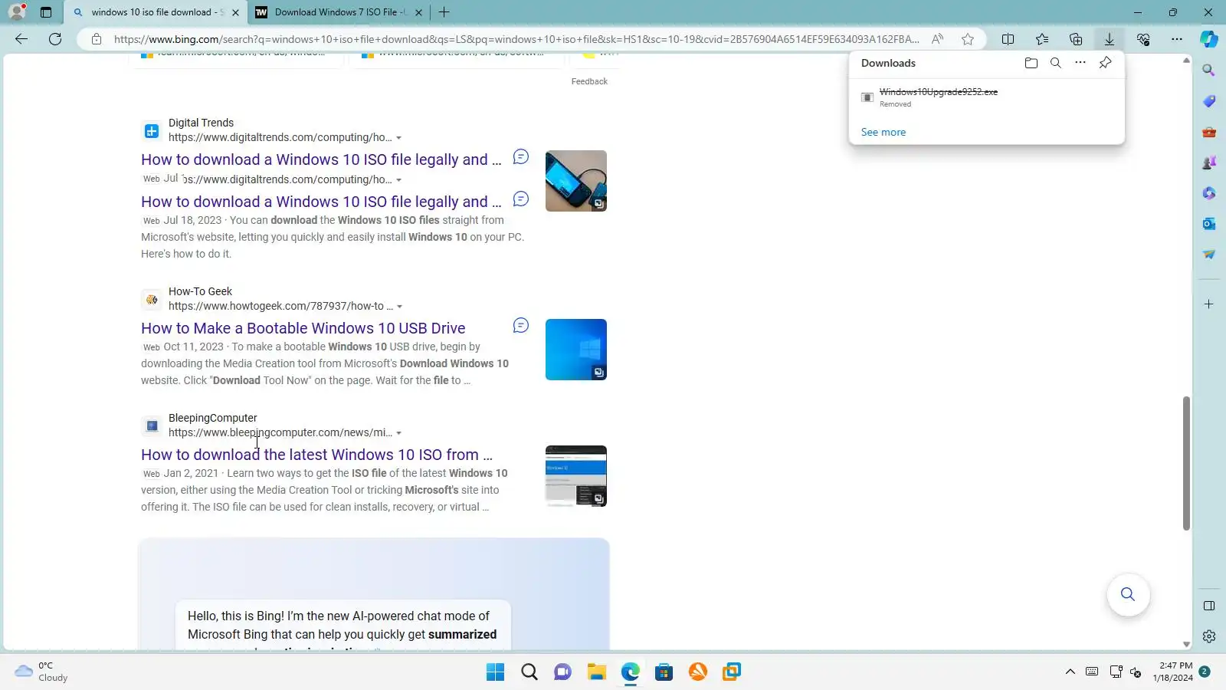Screen dimensions: 1226x690
Task: Activate Read aloud in address bar
Action: [937, 39]
